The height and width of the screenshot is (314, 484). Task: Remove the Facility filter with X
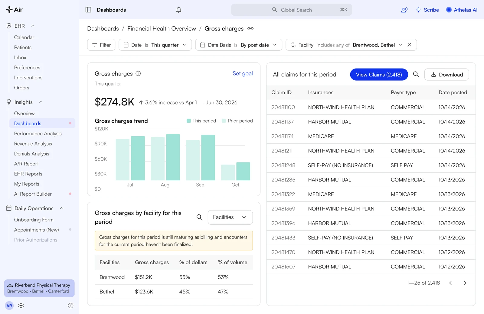tap(409, 45)
